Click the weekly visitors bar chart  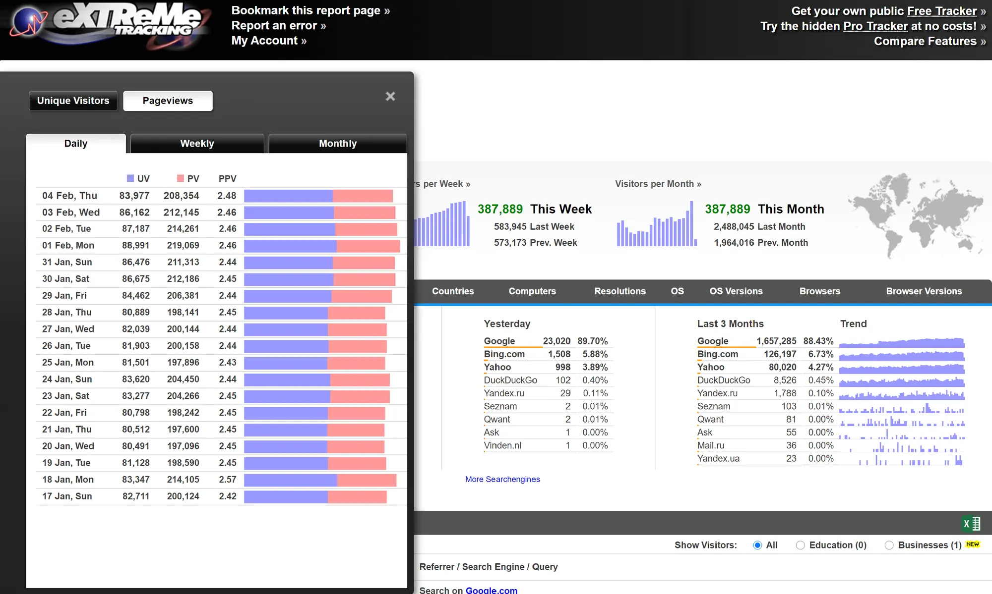pos(442,223)
